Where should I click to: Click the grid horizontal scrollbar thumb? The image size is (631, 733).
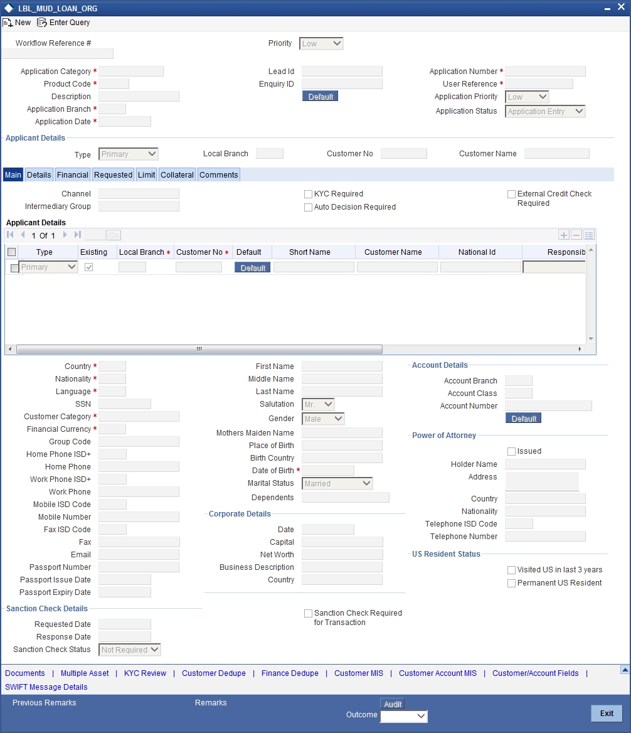(199, 349)
